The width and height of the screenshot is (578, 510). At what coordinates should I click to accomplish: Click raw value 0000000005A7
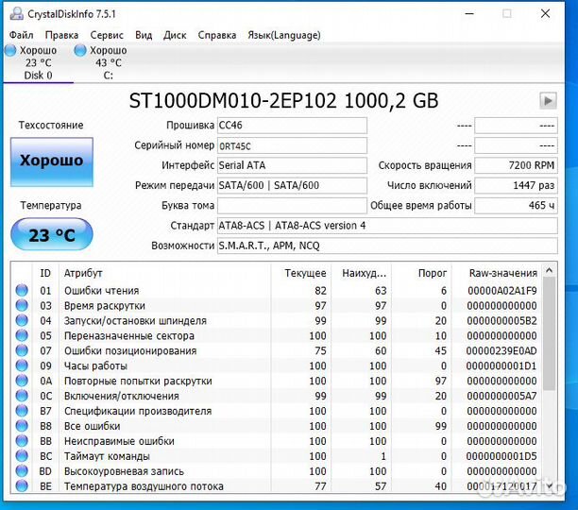tap(501, 396)
